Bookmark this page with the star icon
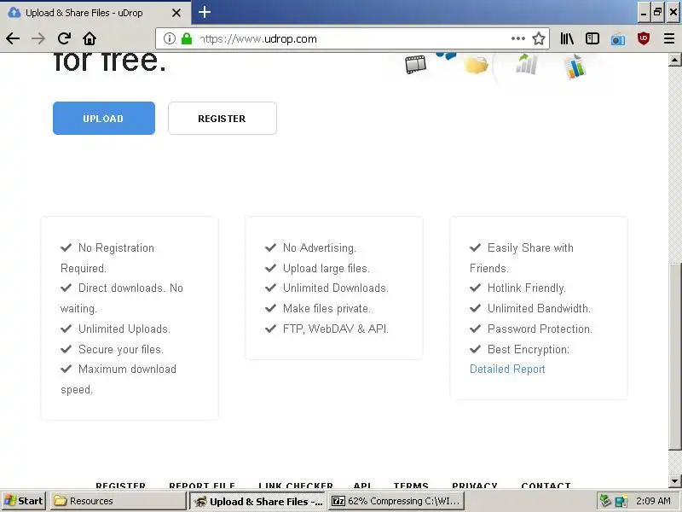The width and height of the screenshot is (682, 512). pos(539,38)
